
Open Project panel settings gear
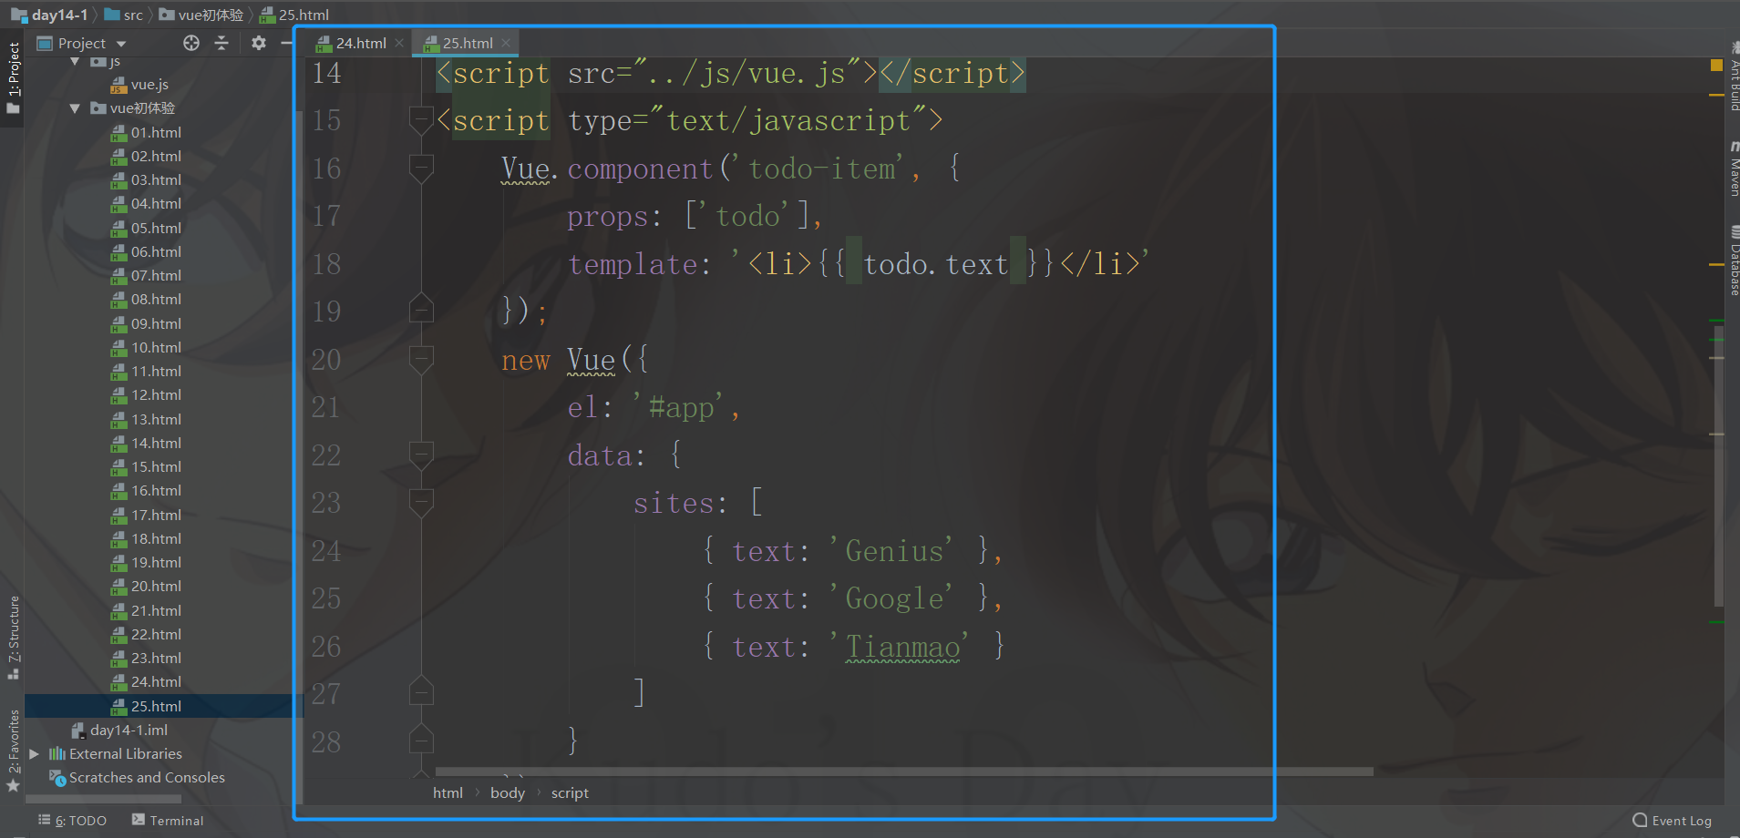click(259, 43)
